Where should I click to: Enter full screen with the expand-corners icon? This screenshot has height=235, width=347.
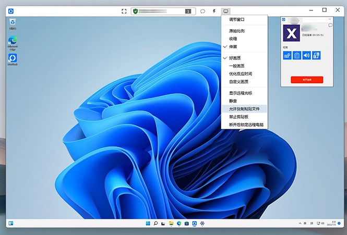124,11
